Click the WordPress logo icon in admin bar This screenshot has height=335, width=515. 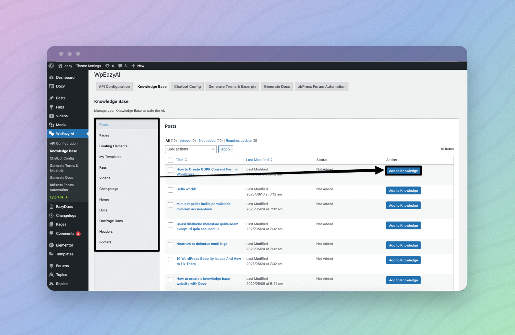[x=51, y=66]
